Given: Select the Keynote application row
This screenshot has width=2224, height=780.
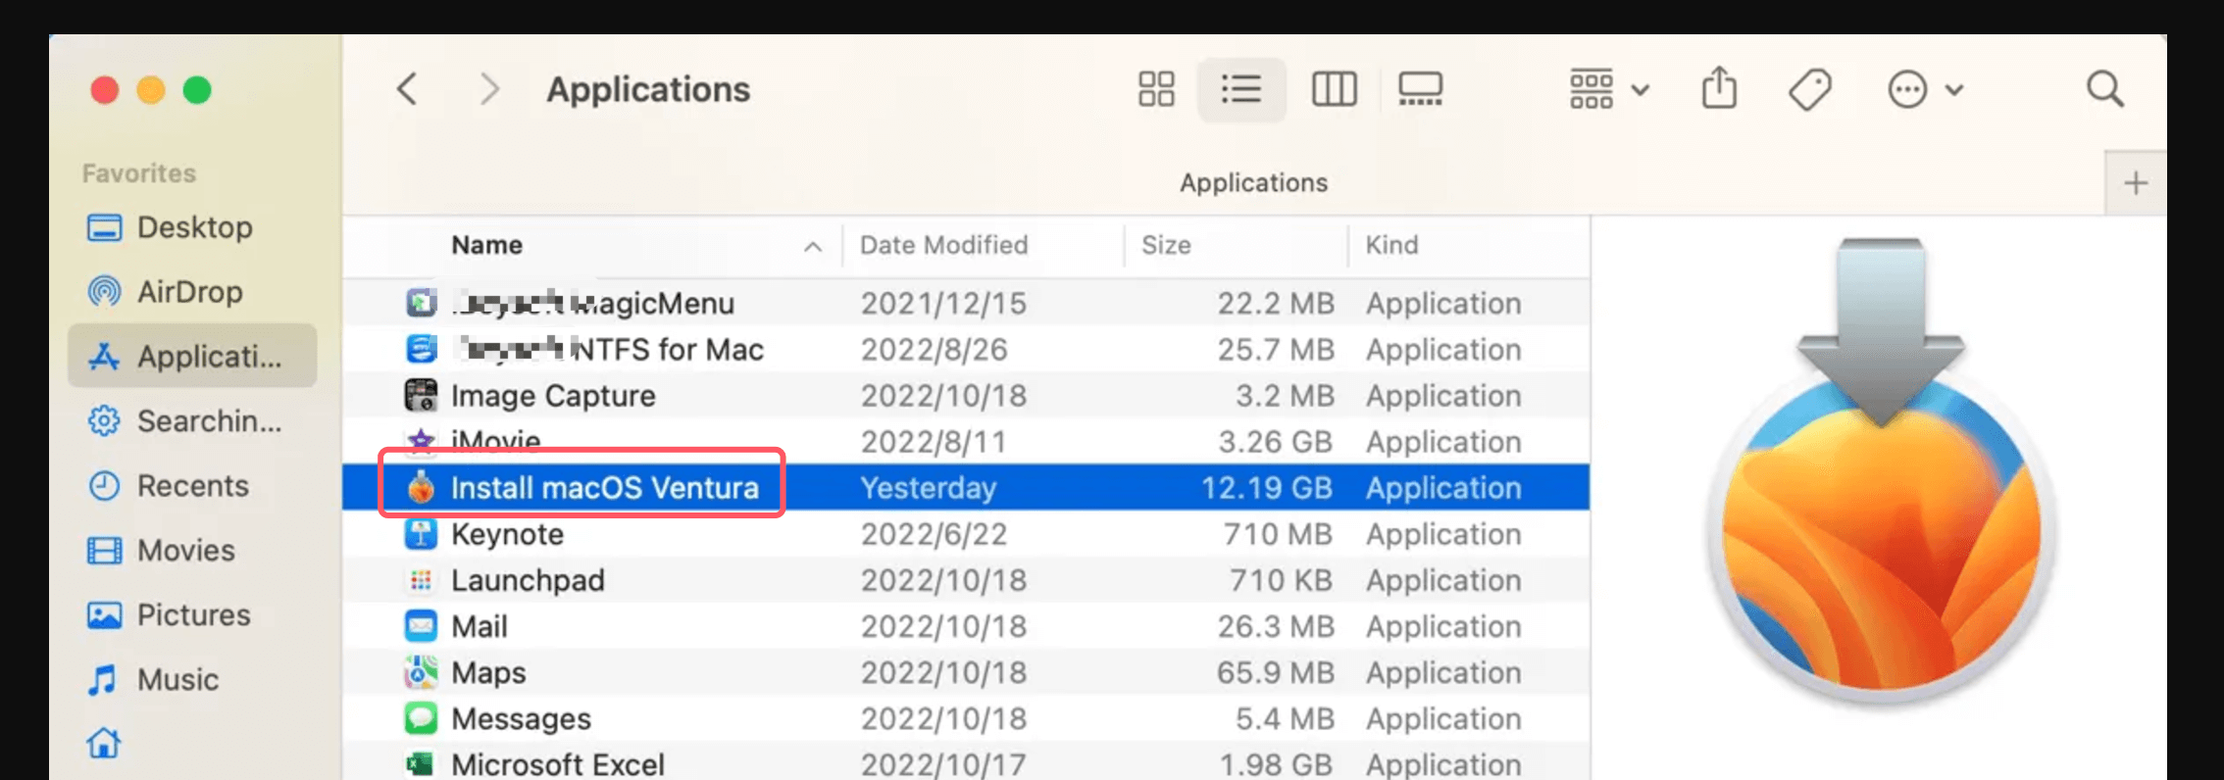Looking at the screenshot, I should (507, 534).
